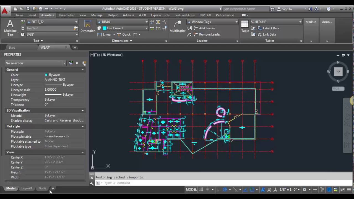Select the Multiline Text tool
Screen dimensions: 354x199
pyautogui.click(x=10, y=28)
